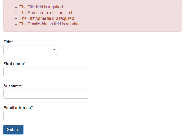The width and height of the screenshot is (184, 140).
Task: Click the bullet before the Title error
Action: [16, 7]
